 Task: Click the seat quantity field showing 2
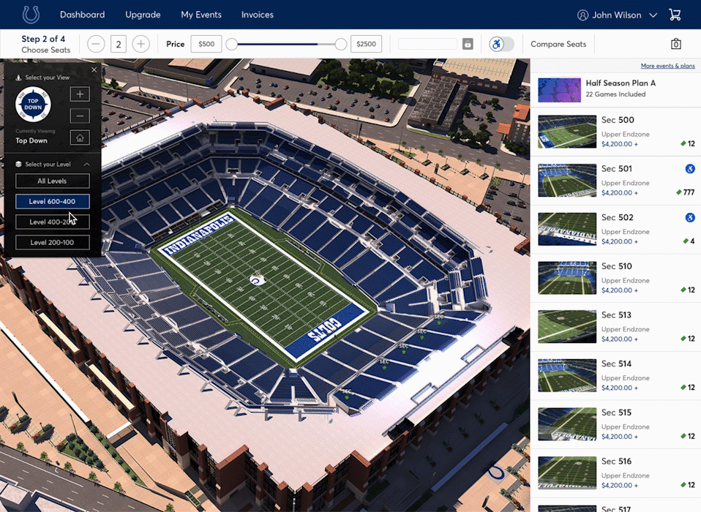tap(119, 44)
